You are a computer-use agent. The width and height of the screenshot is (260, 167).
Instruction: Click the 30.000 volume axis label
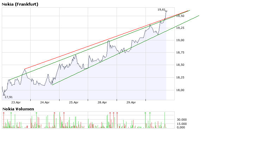click(182, 120)
